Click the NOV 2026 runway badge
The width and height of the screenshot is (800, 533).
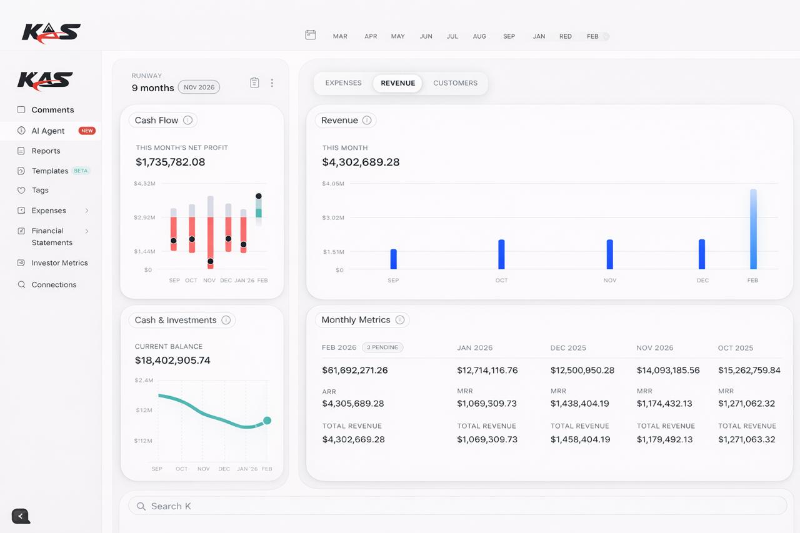[199, 87]
